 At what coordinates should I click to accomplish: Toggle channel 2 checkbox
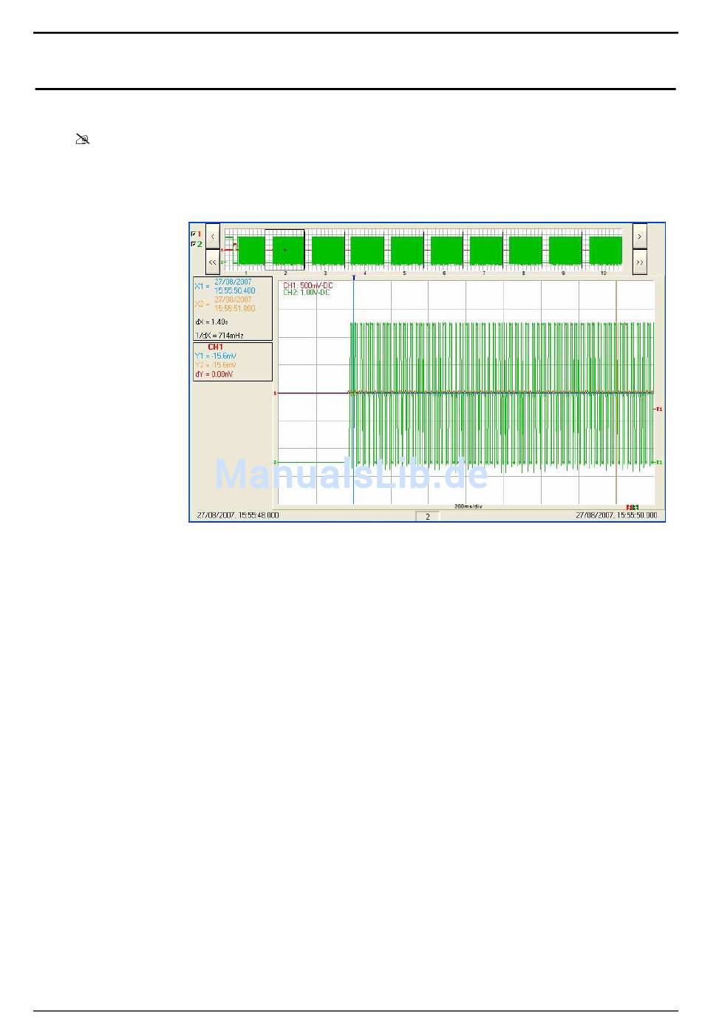coord(194,244)
